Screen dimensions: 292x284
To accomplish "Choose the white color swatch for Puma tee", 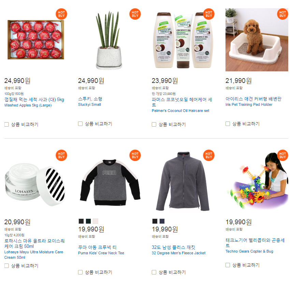I will point(96,221).
